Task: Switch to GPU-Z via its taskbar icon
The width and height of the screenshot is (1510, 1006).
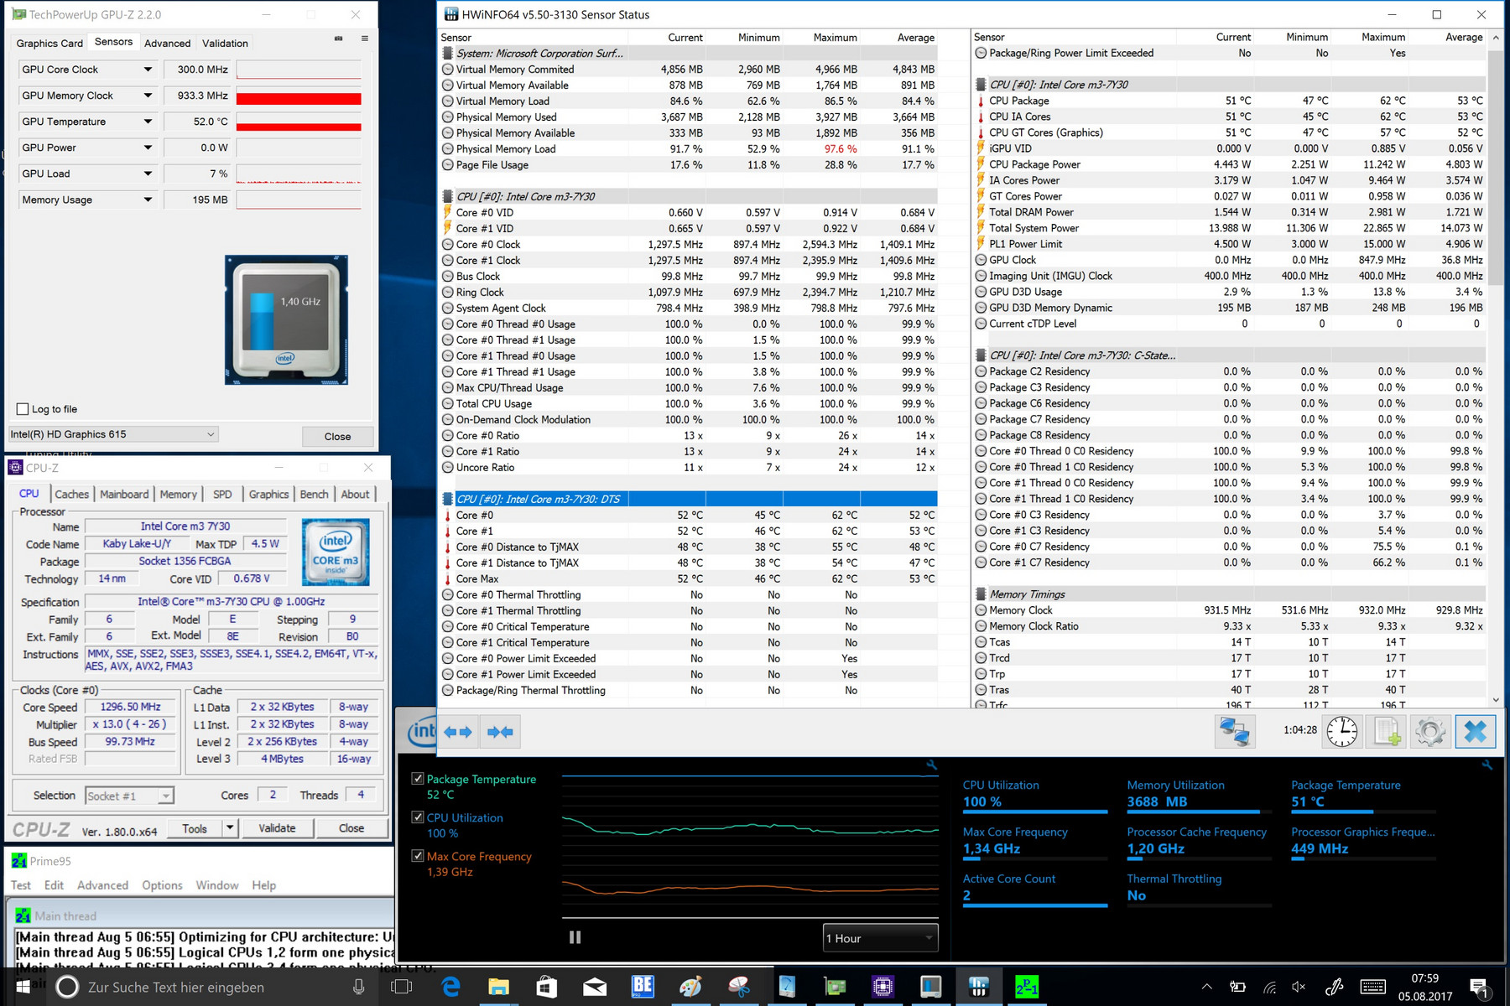Action: point(835,987)
